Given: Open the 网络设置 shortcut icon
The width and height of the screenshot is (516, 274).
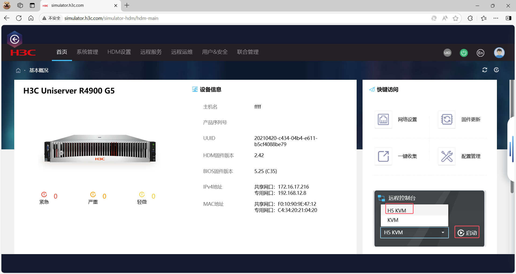Looking at the screenshot, I should point(383,119).
